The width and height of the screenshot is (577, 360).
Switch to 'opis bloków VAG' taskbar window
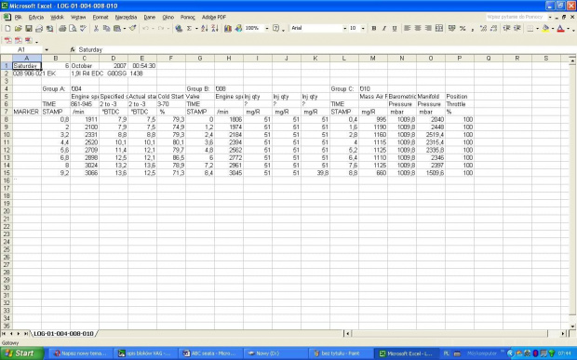[145, 353]
